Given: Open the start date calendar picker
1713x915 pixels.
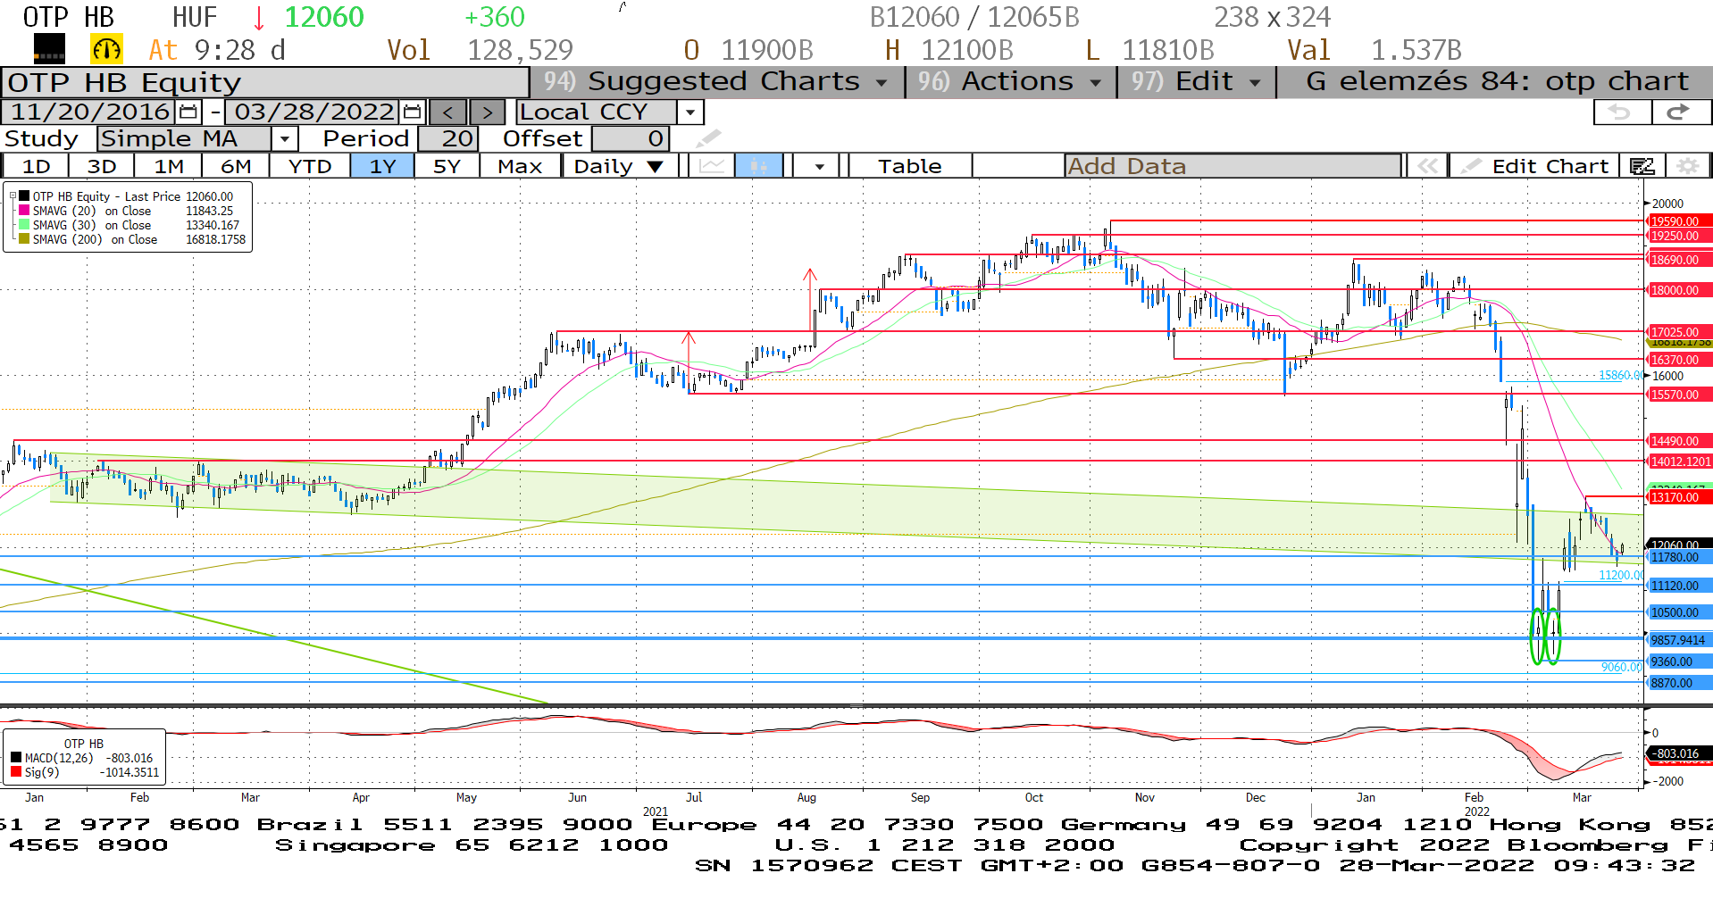Looking at the screenshot, I should click(x=188, y=112).
